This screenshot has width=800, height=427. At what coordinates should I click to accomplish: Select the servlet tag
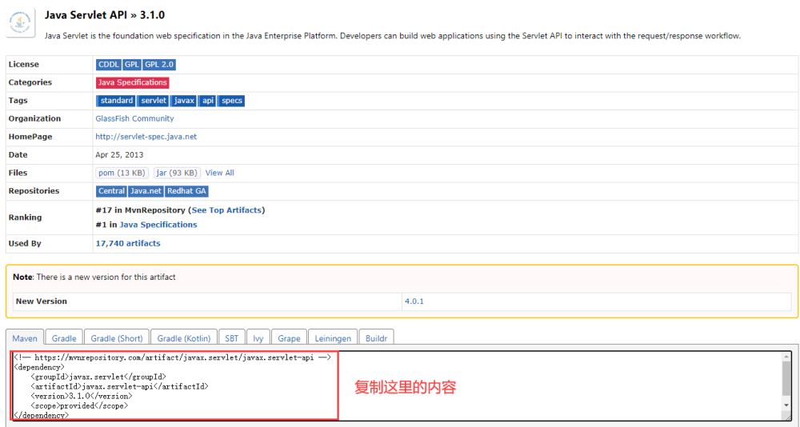coord(153,101)
